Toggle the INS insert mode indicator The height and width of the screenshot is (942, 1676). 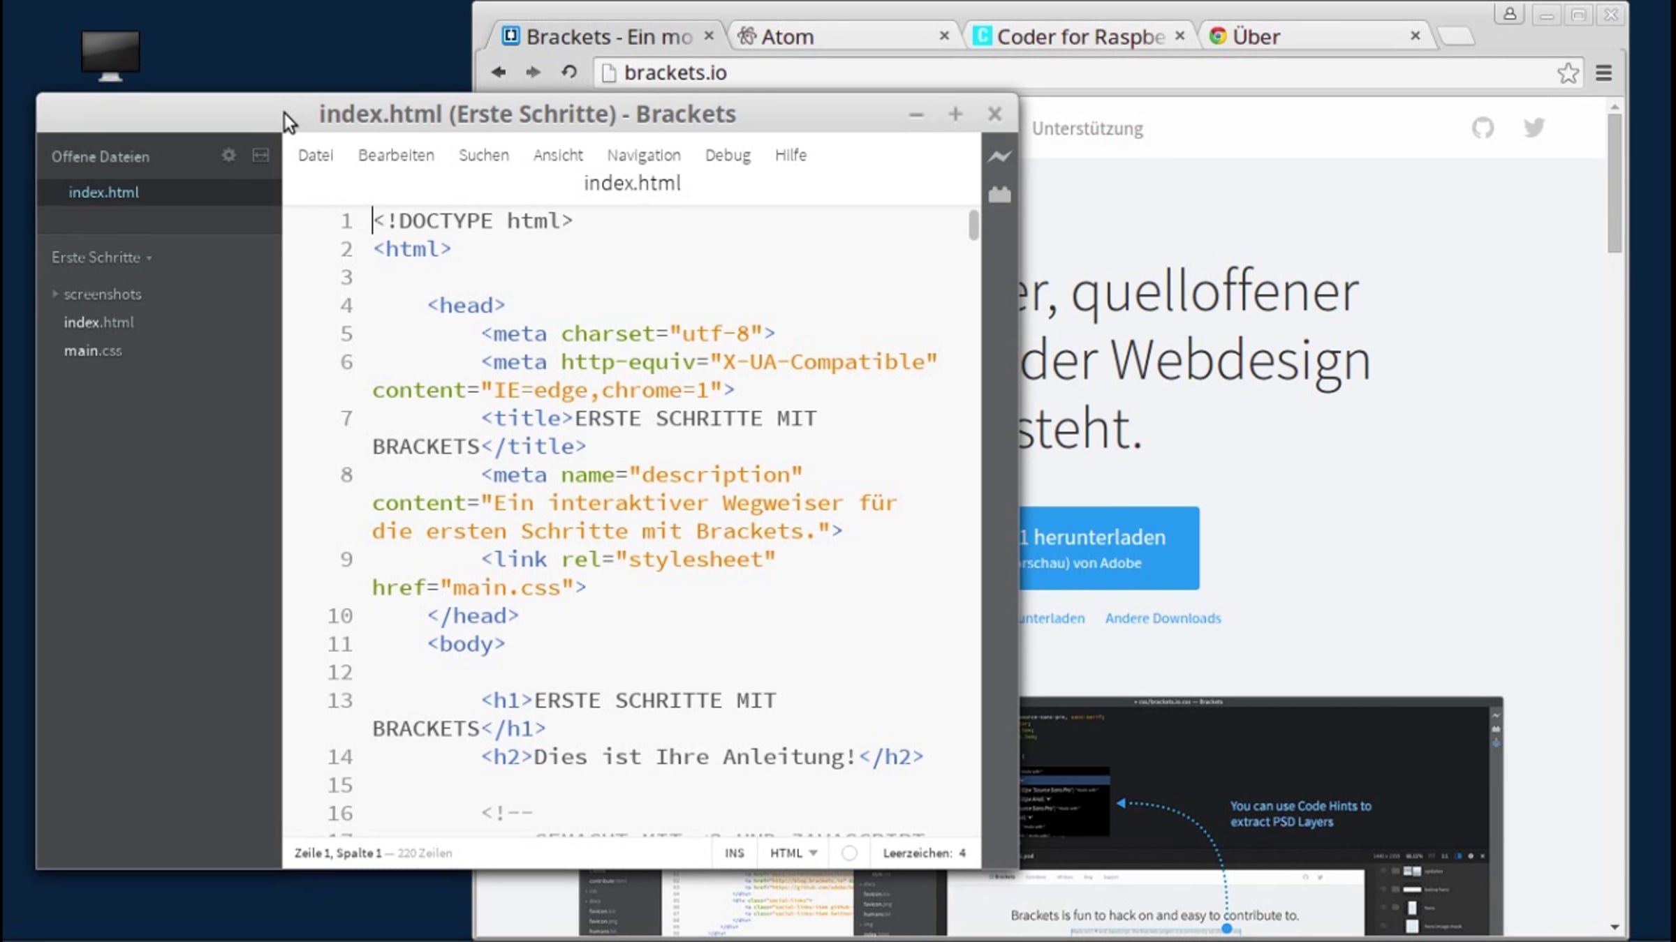pyautogui.click(x=734, y=853)
